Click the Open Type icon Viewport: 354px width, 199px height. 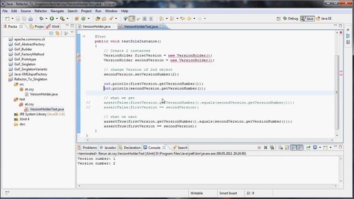(98, 18)
